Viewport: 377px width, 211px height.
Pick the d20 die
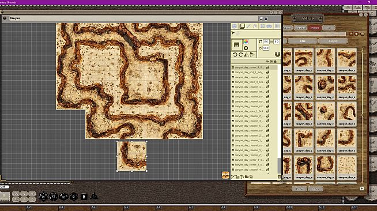(x=43, y=197)
